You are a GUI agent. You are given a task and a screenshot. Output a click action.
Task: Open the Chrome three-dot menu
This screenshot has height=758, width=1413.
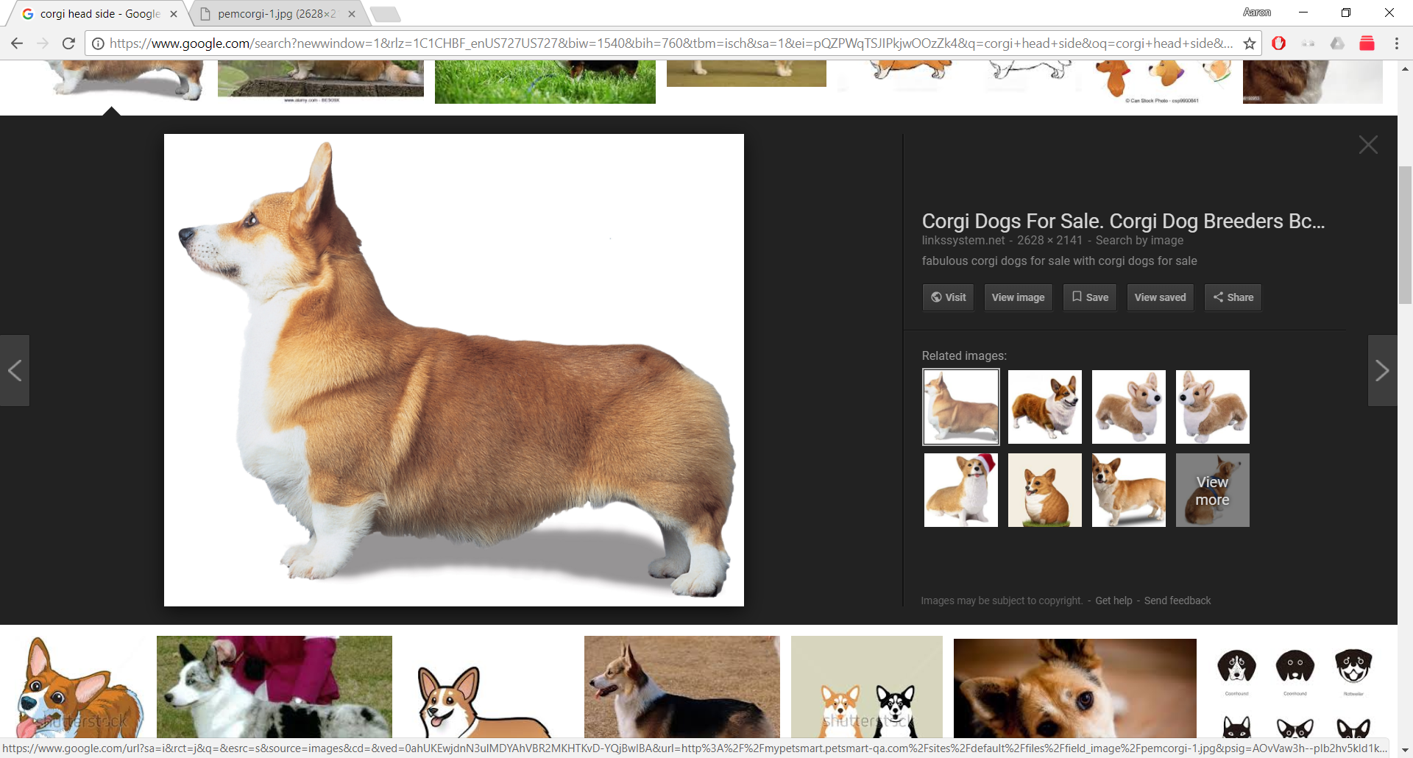coord(1397,43)
